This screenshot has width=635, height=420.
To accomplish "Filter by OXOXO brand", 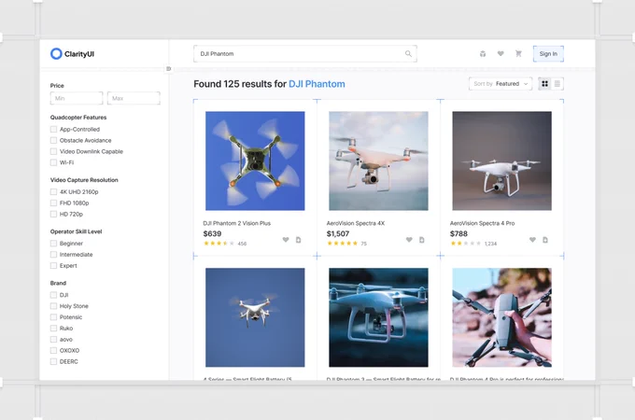I will click(53, 350).
